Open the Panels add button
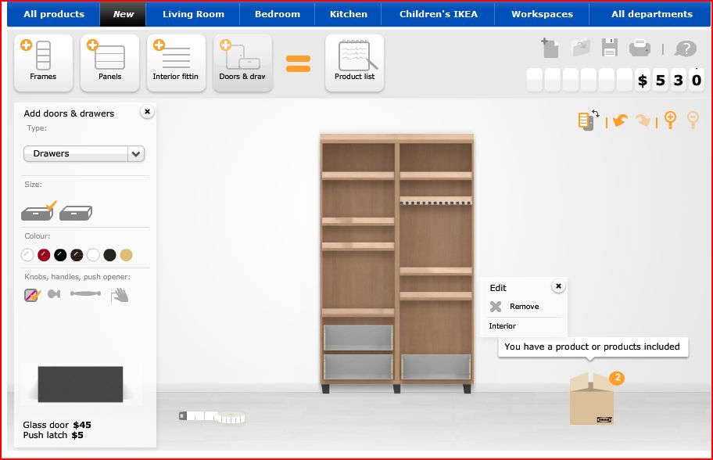This screenshot has height=460, width=713. [x=109, y=63]
